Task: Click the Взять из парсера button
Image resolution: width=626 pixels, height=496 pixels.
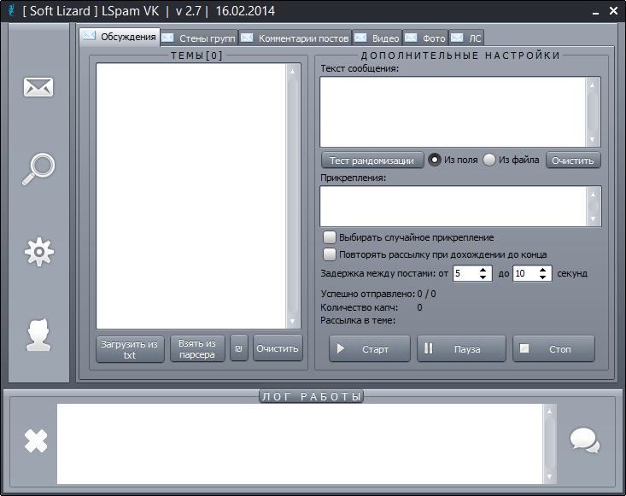Action: point(197,349)
